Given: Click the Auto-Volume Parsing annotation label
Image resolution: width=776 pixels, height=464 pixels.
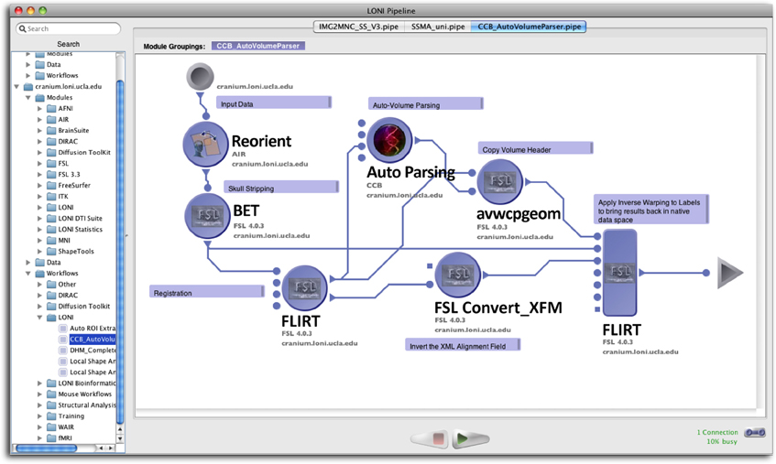Looking at the screenshot, I should [x=426, y=103].
